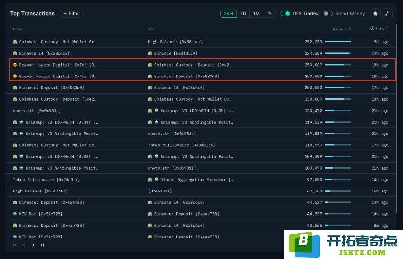The image size is (403, 259).
Task: Click amount bar for 352,233 transaction
Action: point(338,42)
